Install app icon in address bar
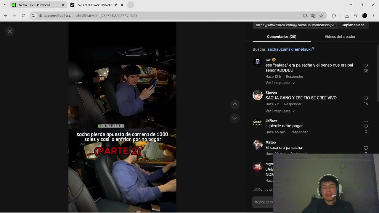 tap(305, 16)
